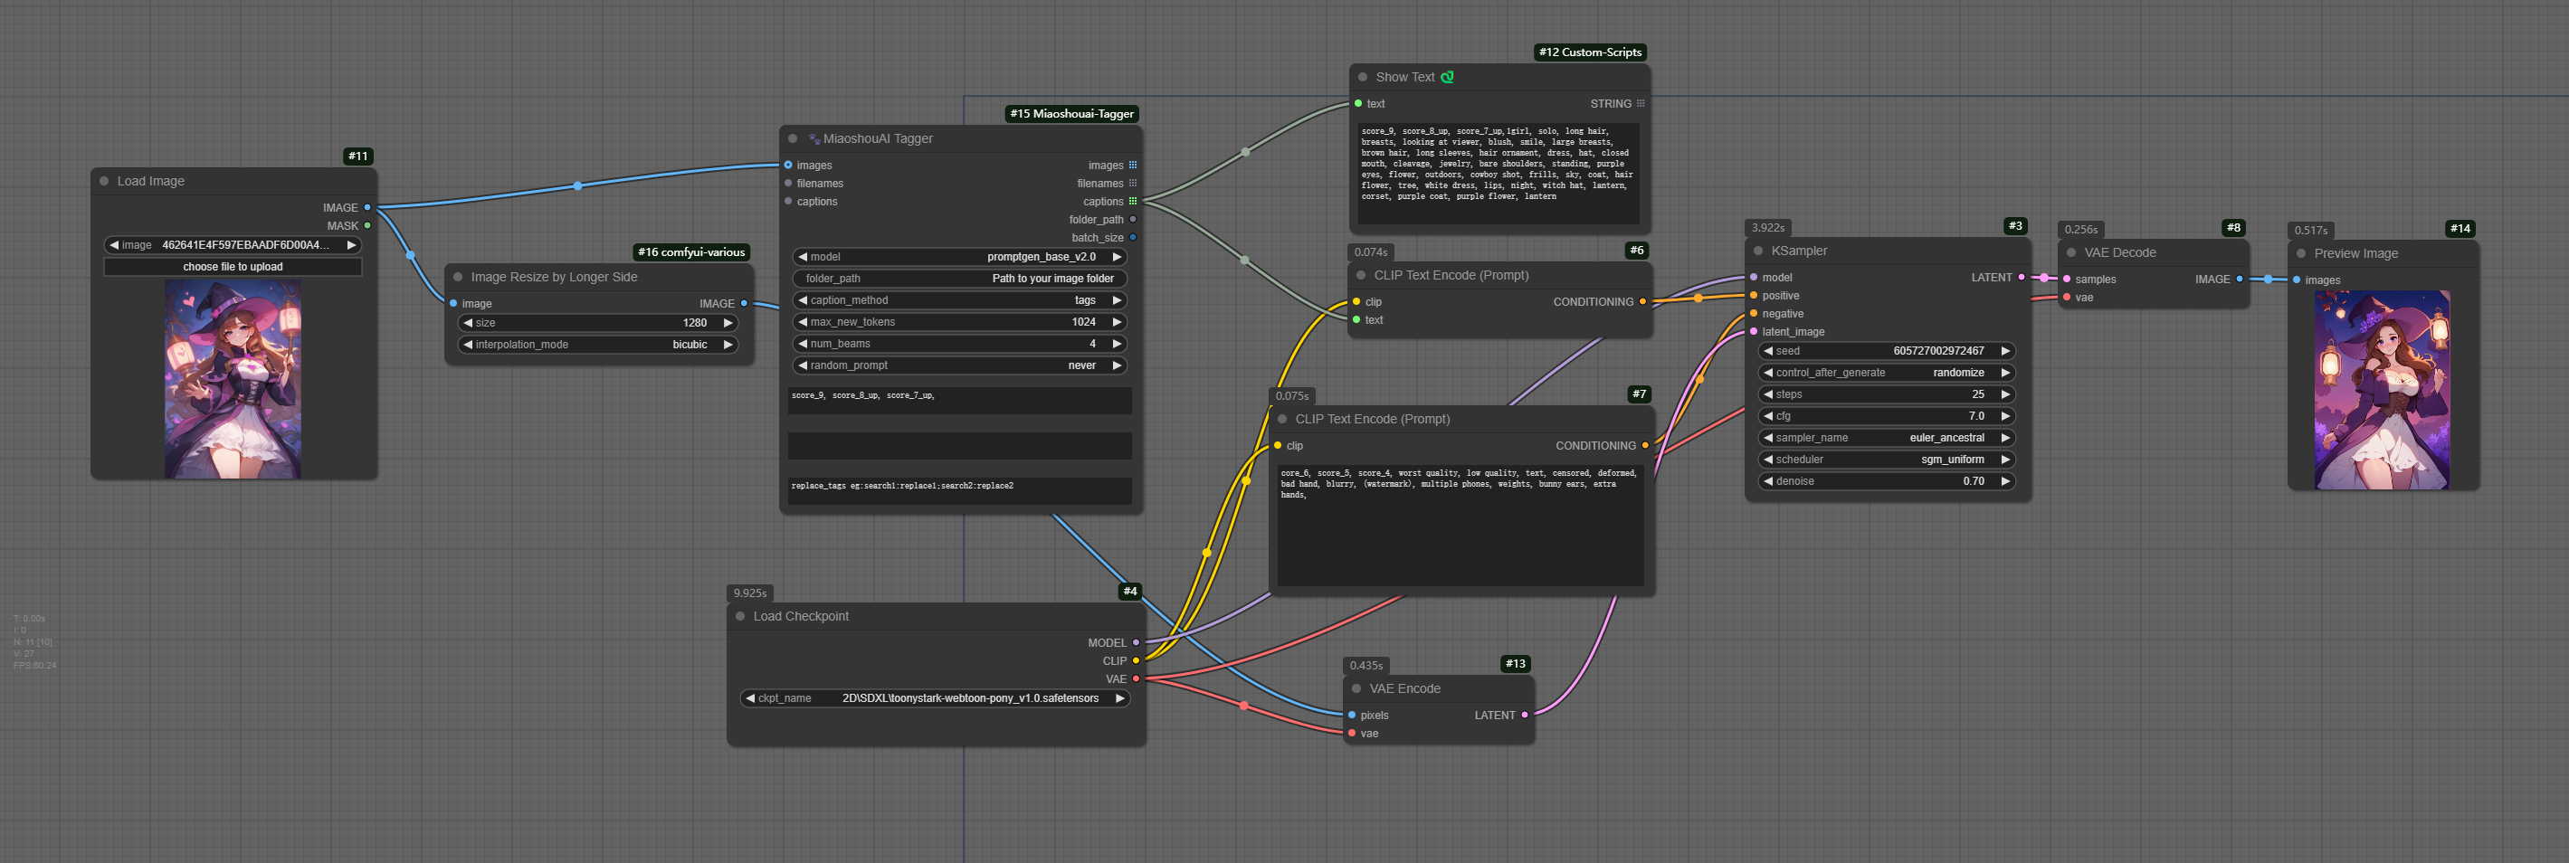Click the LATENT output port on VAE Encode
The image size is (2569, 863).
(1525, 715)
